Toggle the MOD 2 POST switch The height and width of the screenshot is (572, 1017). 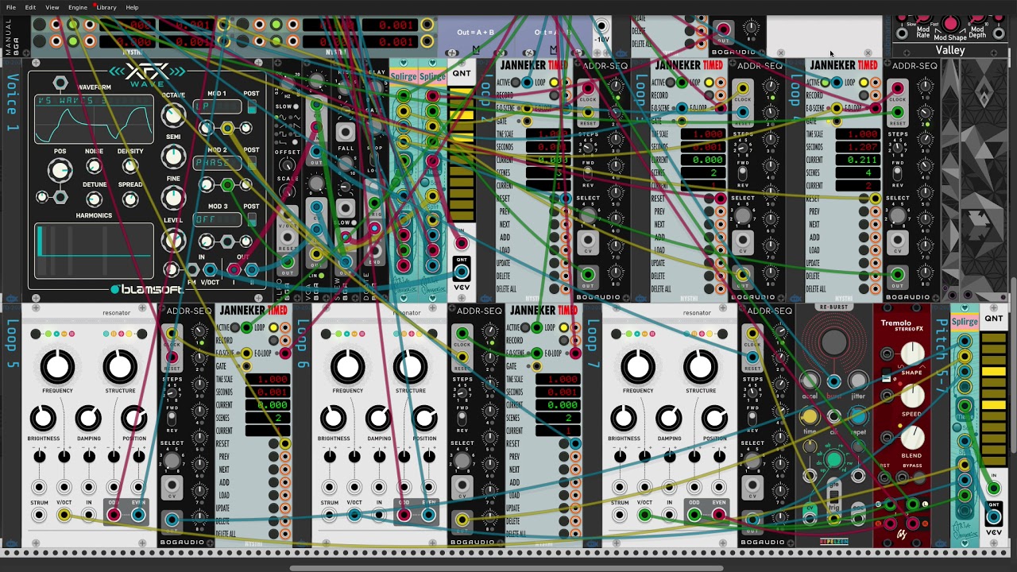pyautogui.click(x=252, y=161)
